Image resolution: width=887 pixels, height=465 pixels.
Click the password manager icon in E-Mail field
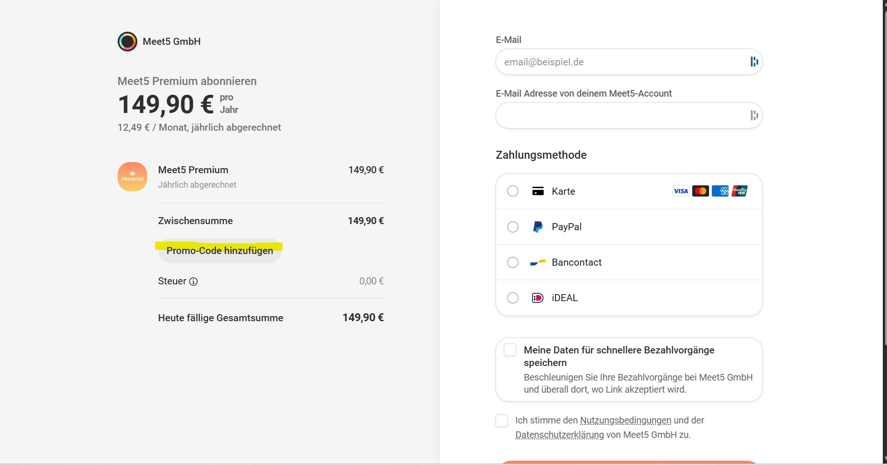point(754,62)
